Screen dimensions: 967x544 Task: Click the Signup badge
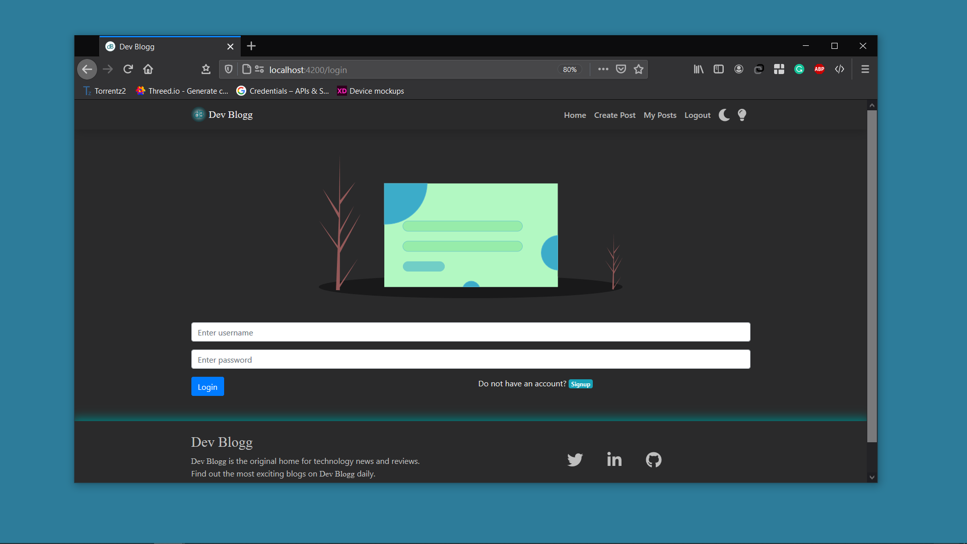581,384
